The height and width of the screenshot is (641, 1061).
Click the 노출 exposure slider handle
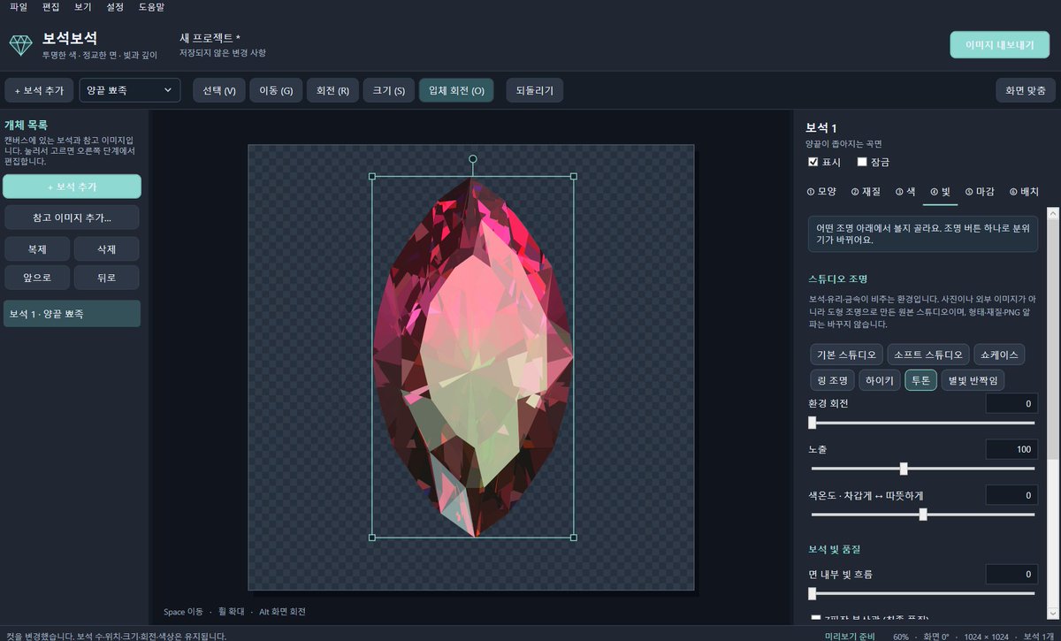(x=904, y=469)
